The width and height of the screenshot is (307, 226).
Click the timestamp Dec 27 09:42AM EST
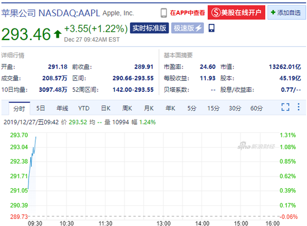[x=92, y=40]
